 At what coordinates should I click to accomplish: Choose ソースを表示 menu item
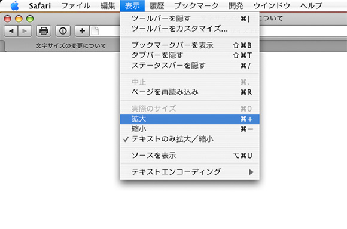coord(190,156)
